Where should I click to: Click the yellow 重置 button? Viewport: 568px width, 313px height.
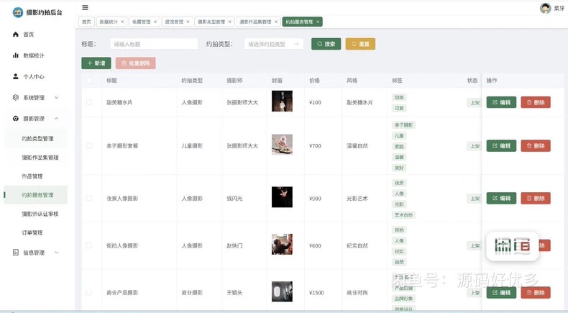(x=360, y=44)
